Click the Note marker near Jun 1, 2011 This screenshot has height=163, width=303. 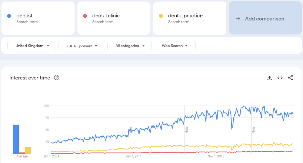131,130
